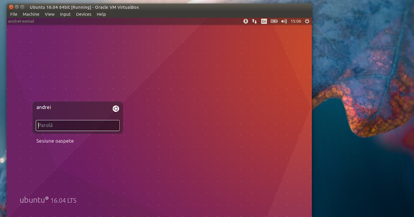Open the sound volume indicator
The width and height of the screenshot is (414, 217).
(x=284, y=21)
